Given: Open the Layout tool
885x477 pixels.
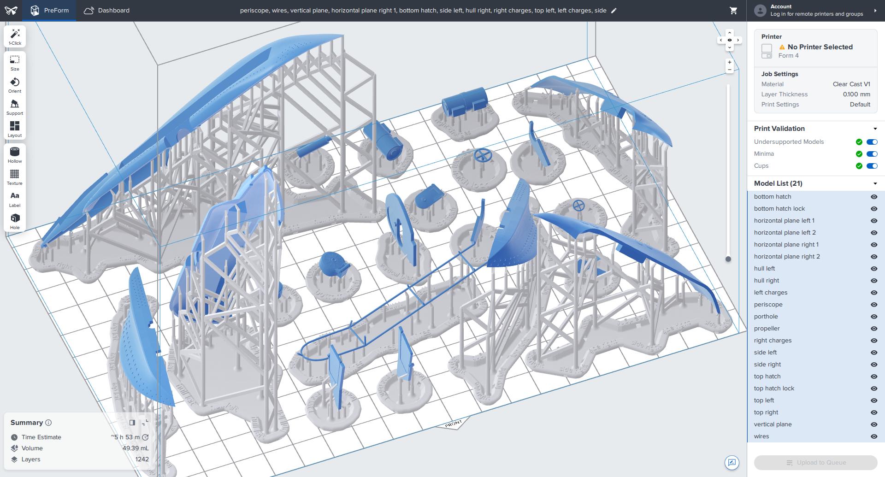Looking at the screenshot, I should (15, 130).
